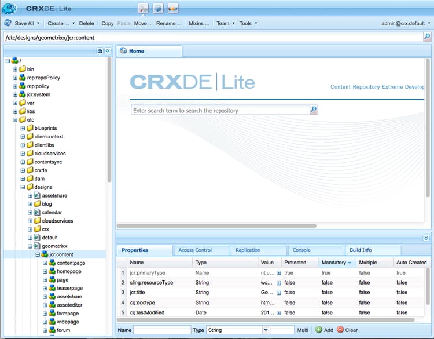Select the Properties tab
The height and width of the screenshot is (339, 434).
click(x=145, y=250)
